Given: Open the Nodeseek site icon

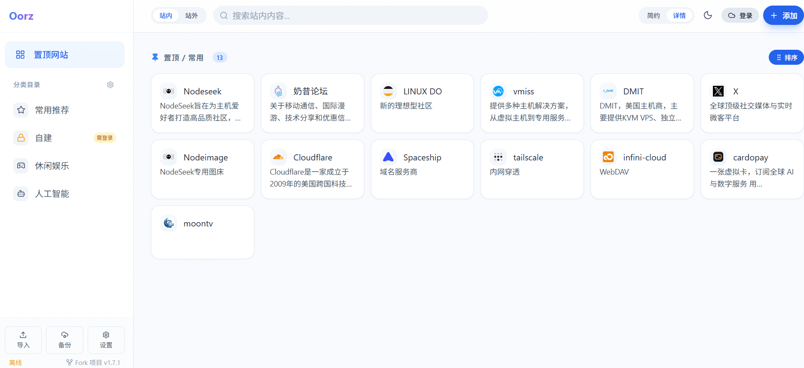Looking at the screenshot, I should click(x=168, y=91).
